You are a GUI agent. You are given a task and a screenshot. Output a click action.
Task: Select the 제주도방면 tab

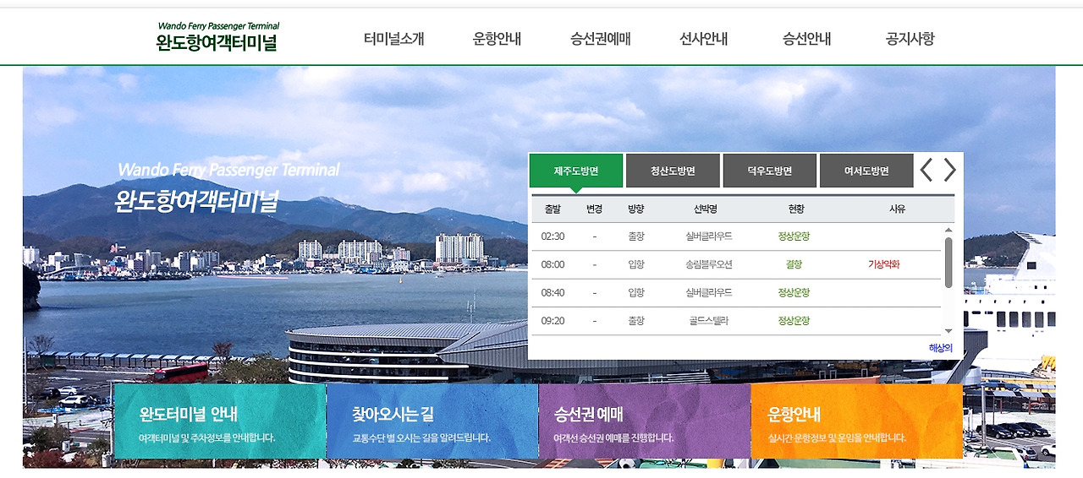pos(576,171)
